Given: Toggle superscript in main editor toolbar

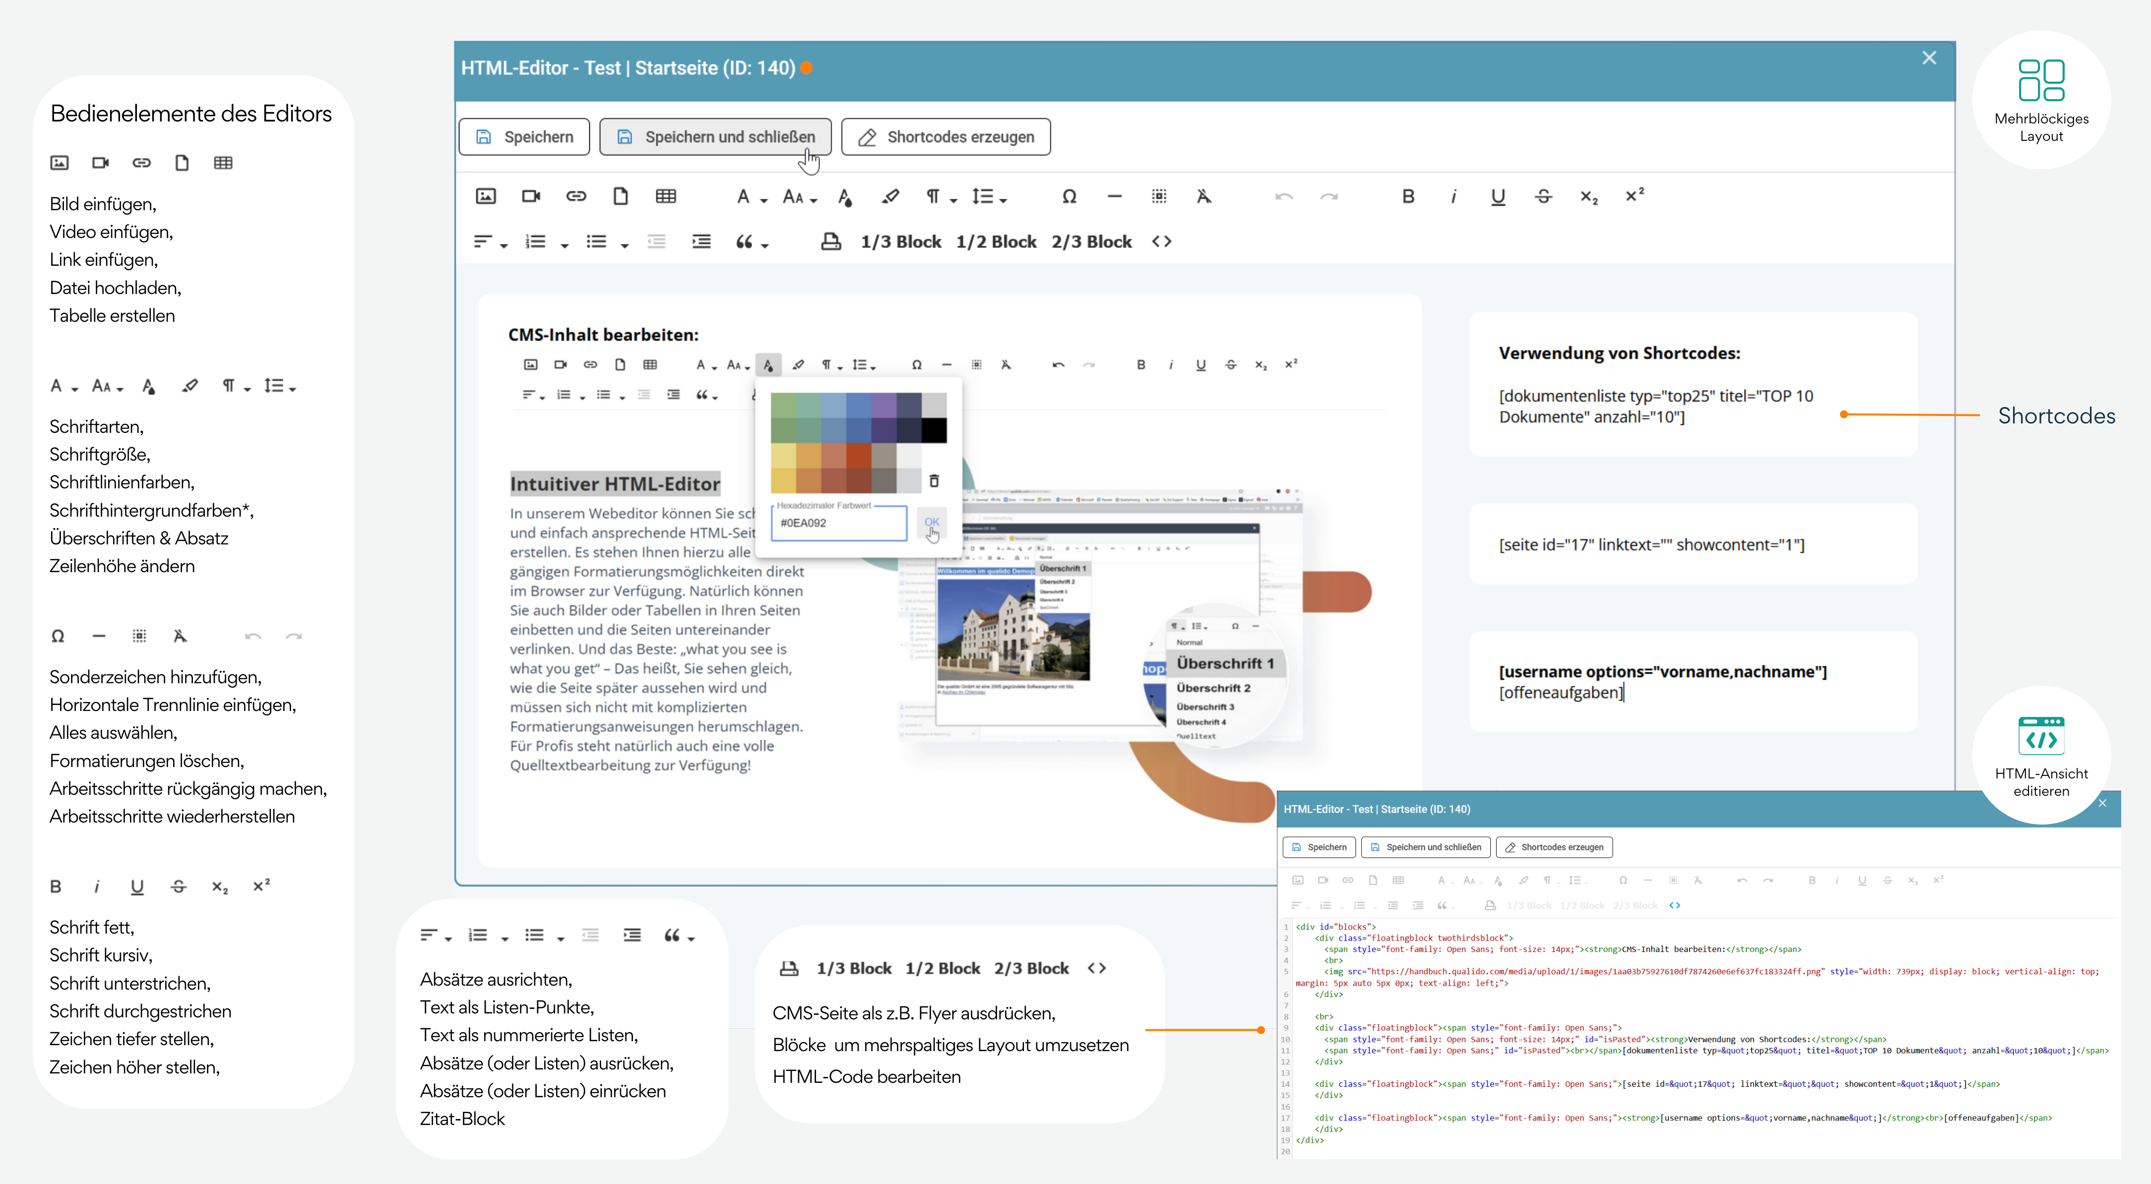Looking at the screenshot, I should click(x=1634, y=195).
